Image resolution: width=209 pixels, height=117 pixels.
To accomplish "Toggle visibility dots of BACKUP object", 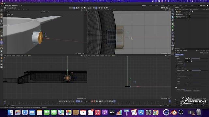I will click(188, 18).
